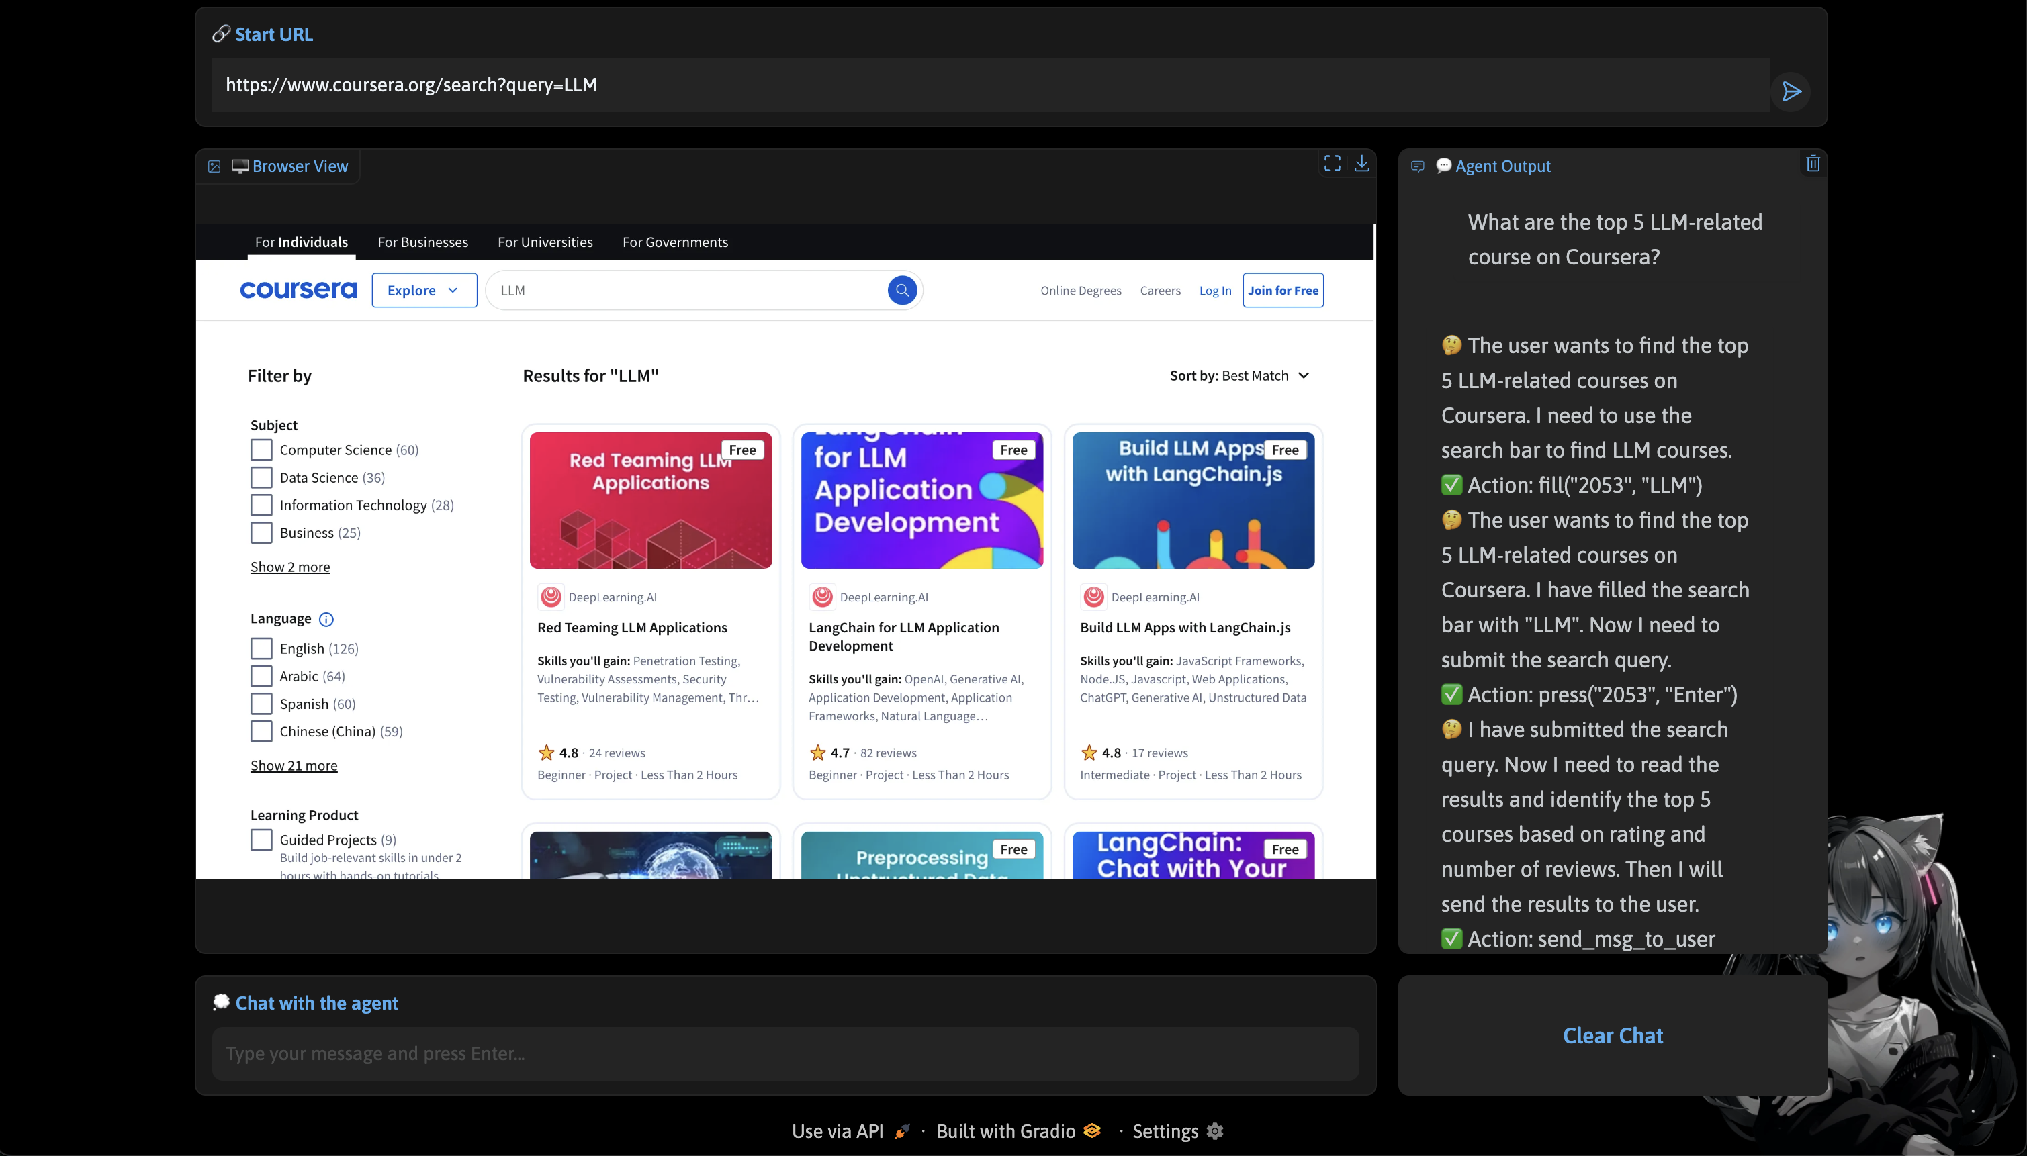
Task: Open the Explore dropdown menu
Action: click(423, 290)
